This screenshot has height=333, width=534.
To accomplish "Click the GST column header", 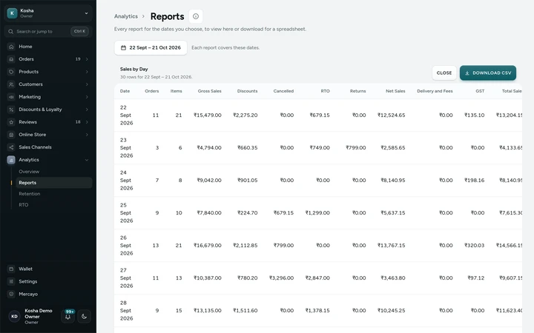I will (x=480, y=91).
